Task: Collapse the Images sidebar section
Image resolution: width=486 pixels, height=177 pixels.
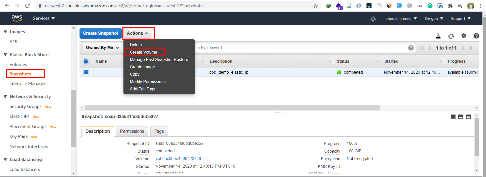Action: [5, 32]
